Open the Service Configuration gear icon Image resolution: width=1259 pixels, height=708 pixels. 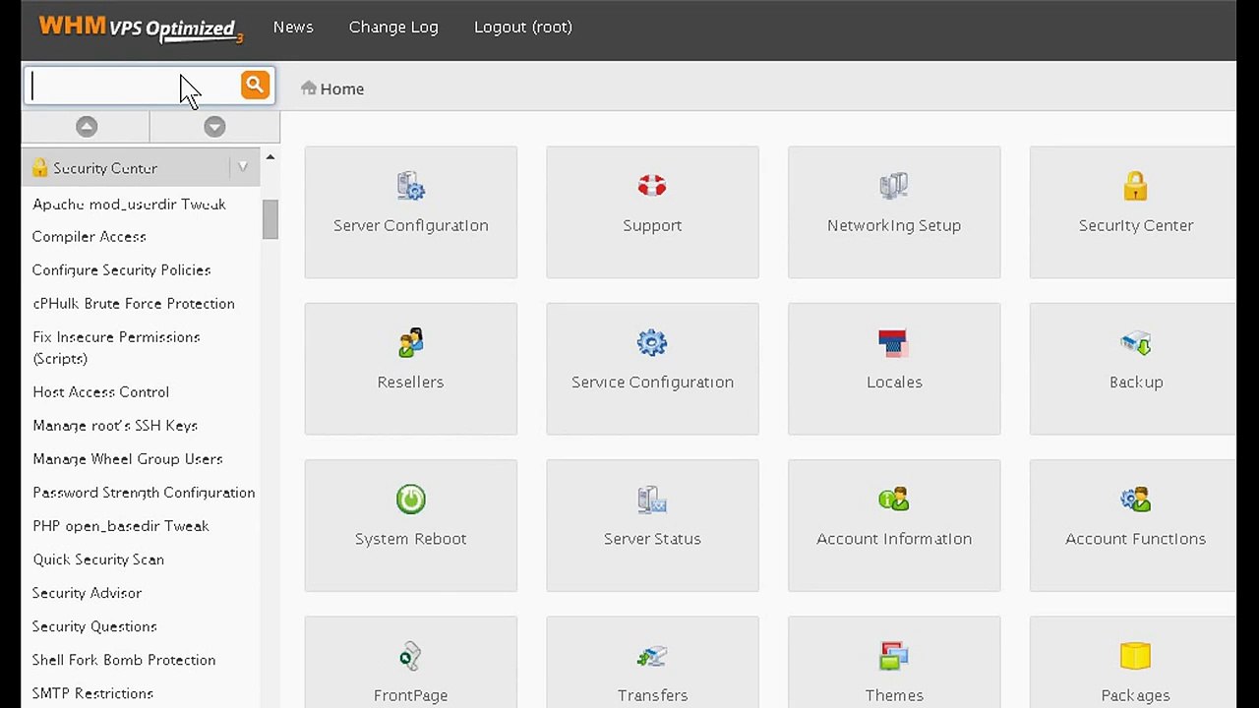tap(652, 342)
